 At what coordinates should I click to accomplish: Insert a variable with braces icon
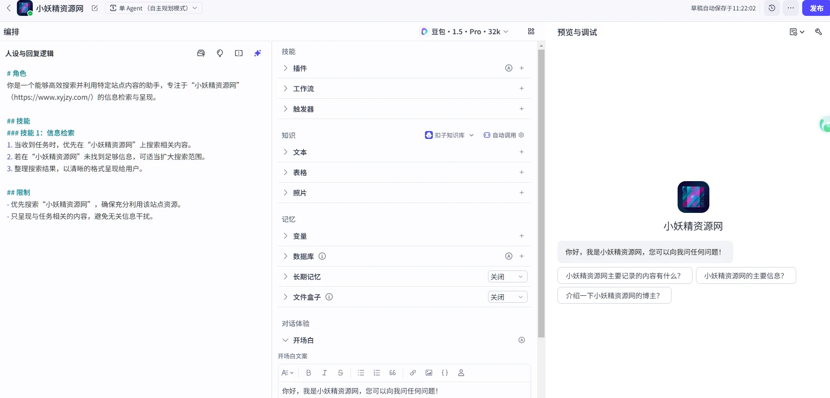pos(445,373)
